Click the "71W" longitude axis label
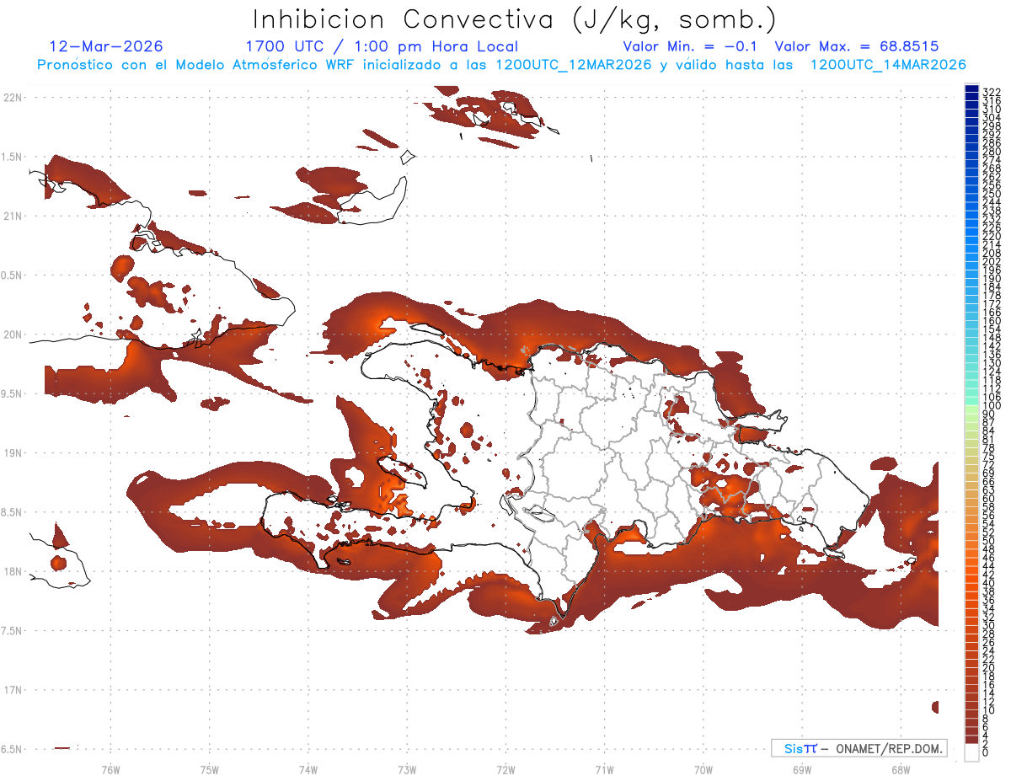Viewport: 1011px width, 781px height. (x=604, y=768)
